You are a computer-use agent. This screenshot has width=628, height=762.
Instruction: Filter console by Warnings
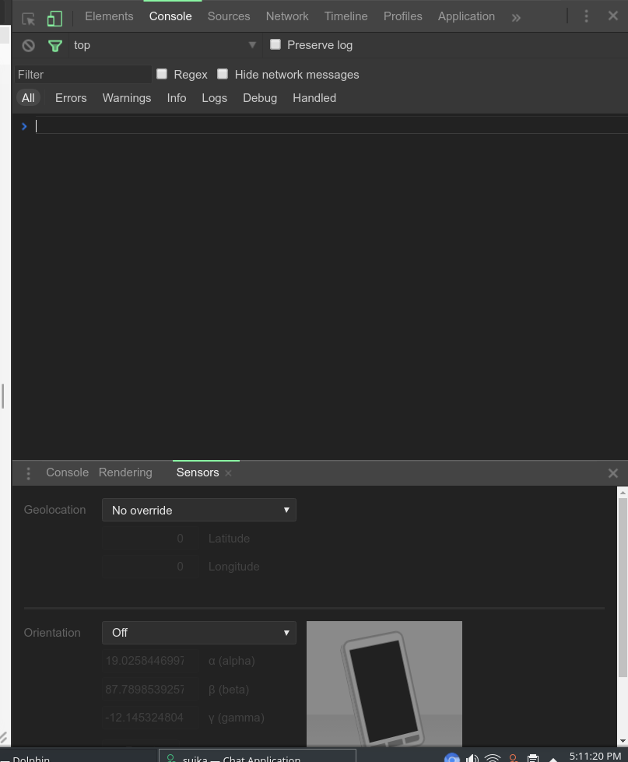click(127, 97)
